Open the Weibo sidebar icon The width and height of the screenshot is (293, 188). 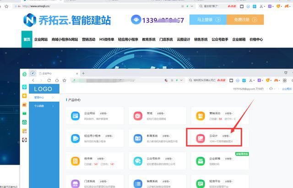[x=24, y=105]
